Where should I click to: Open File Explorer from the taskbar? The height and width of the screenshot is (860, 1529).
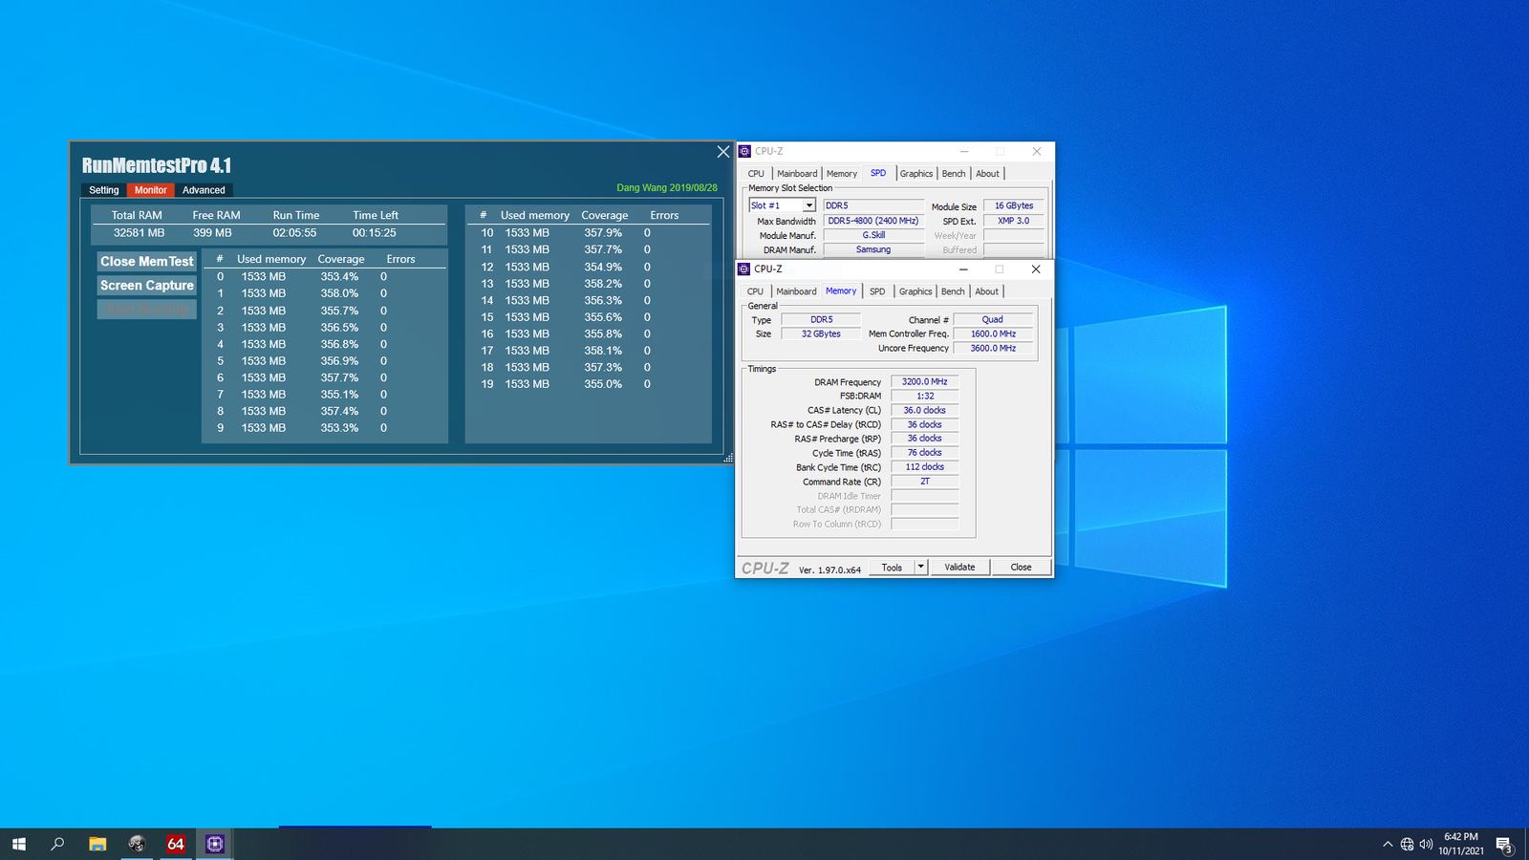(96, 844)
